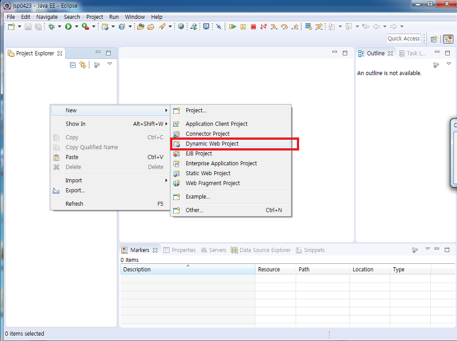Expand the Import submenu entry
The image size is (457, 341).
[110, 180]
